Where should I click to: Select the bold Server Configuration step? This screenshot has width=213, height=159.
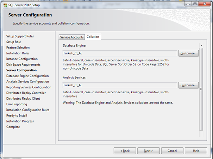(21, 70)
